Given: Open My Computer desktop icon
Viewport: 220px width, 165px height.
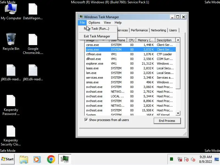Looking at the screenshot, I should coord(11,12).
